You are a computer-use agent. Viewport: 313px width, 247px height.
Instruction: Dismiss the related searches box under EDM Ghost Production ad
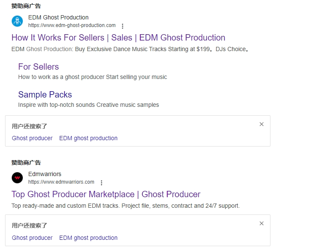tap(262, 124)
